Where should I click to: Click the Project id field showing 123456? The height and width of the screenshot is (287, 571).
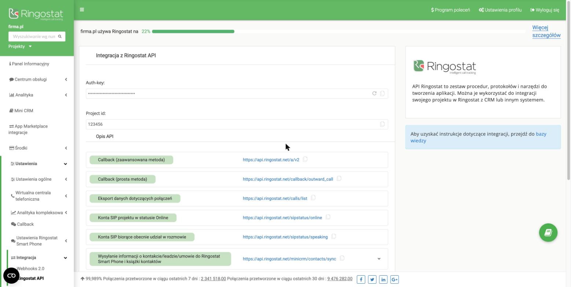point(237,124)
